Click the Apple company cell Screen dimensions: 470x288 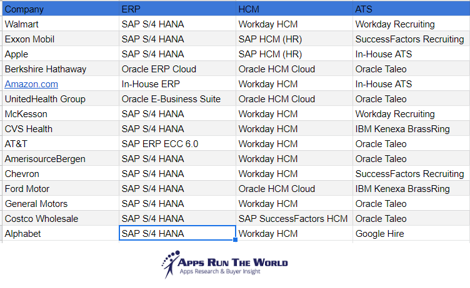click(61, 54)
